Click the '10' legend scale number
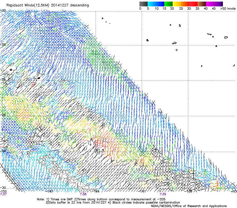 pos(157,9)
